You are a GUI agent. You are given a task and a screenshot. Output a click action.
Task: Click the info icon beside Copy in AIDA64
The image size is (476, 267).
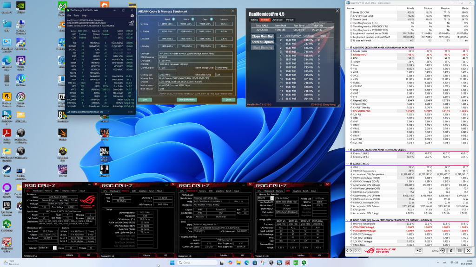pyautogui.click(x=212, y=19)
